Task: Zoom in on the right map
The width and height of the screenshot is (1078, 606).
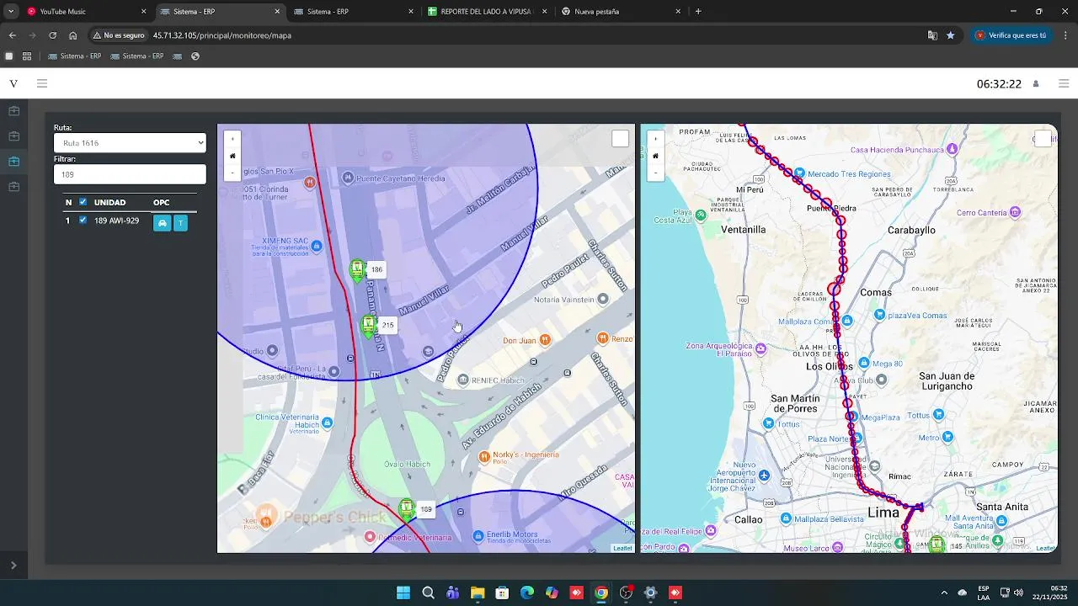Action: point(655,139)
